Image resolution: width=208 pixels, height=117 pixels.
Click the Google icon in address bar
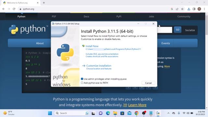[172, 9]
